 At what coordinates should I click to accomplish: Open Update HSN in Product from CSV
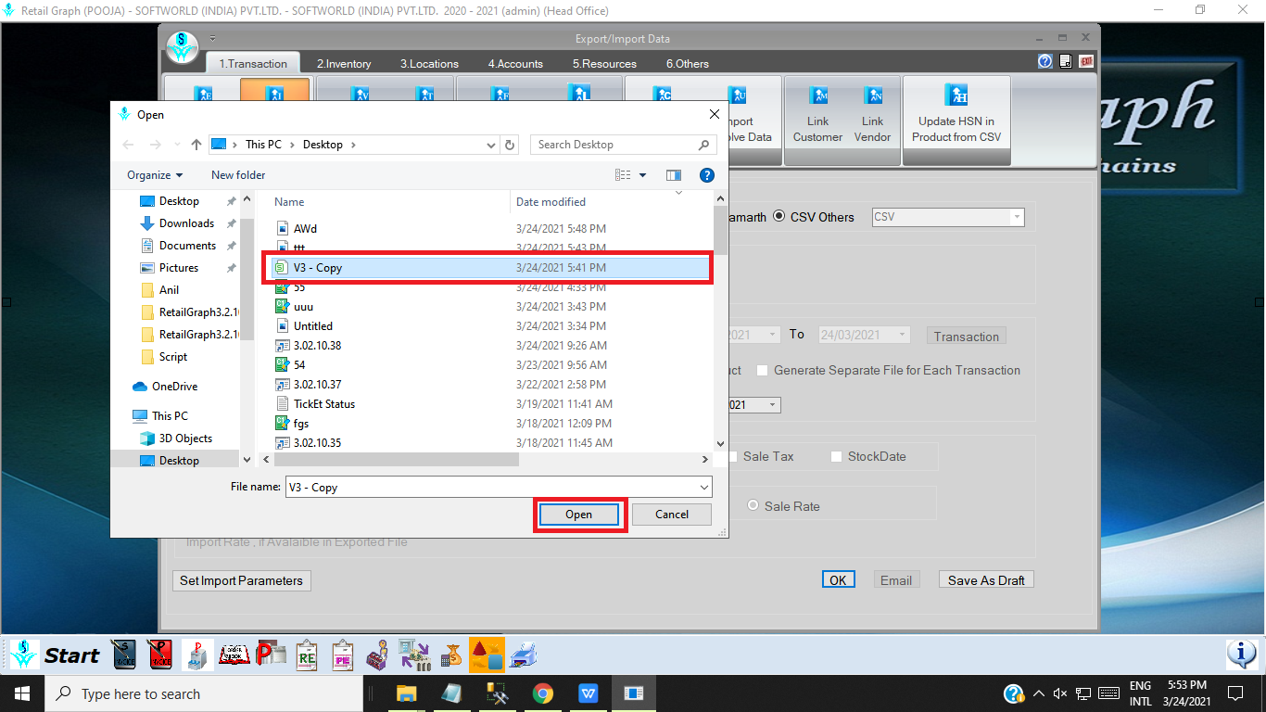tap(956, 119)
